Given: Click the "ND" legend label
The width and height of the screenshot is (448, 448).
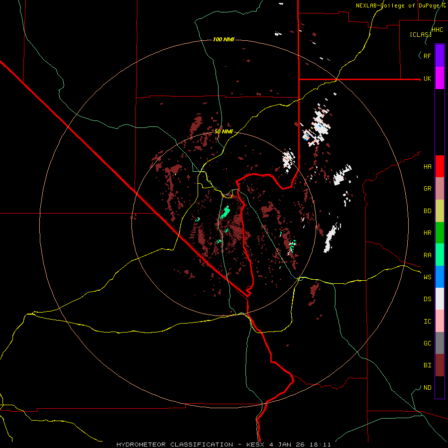Looking at the screenshot, I should pyautogui.click(x=427, y=388).
